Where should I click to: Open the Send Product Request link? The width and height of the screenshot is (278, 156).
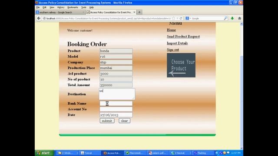click(183, 36)
